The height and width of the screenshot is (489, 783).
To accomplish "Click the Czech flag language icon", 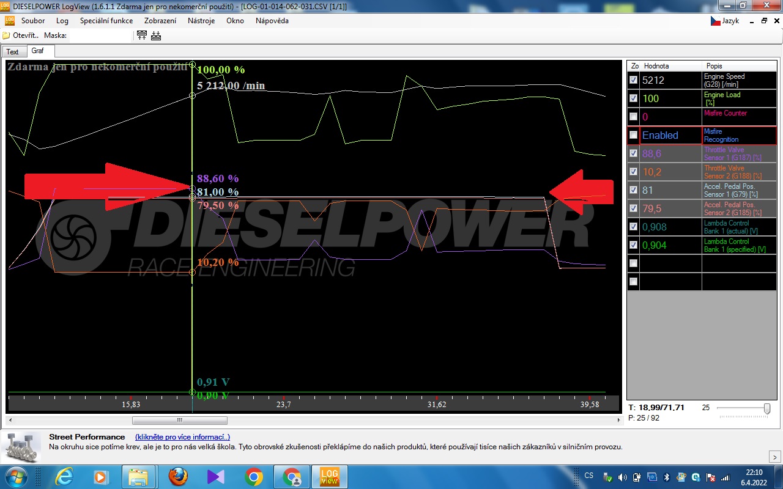I will 714,21.
